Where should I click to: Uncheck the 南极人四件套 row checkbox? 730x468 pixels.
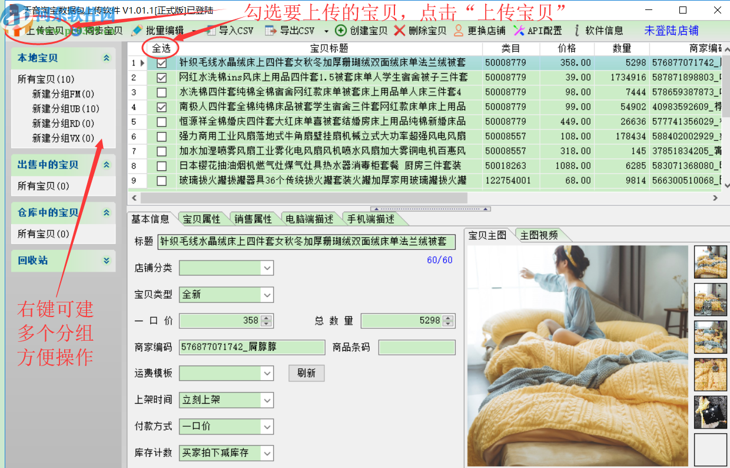click(x=161, y=107)
